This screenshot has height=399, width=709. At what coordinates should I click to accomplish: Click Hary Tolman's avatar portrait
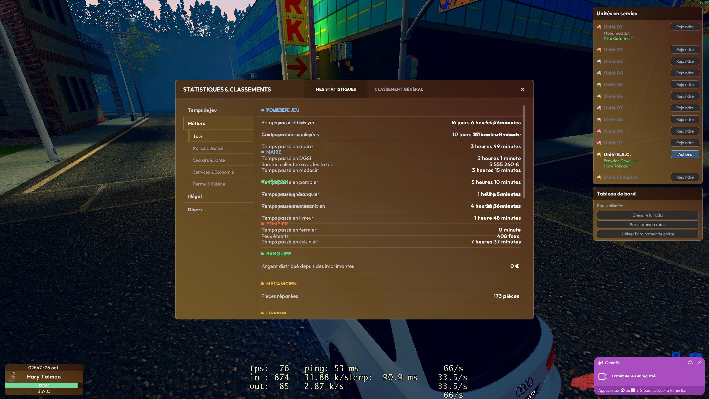point(12,377)
